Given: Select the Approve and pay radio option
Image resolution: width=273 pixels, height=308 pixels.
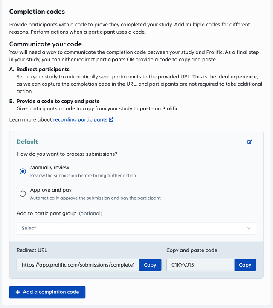Looking at the screenshot, I should click(23, 194).
